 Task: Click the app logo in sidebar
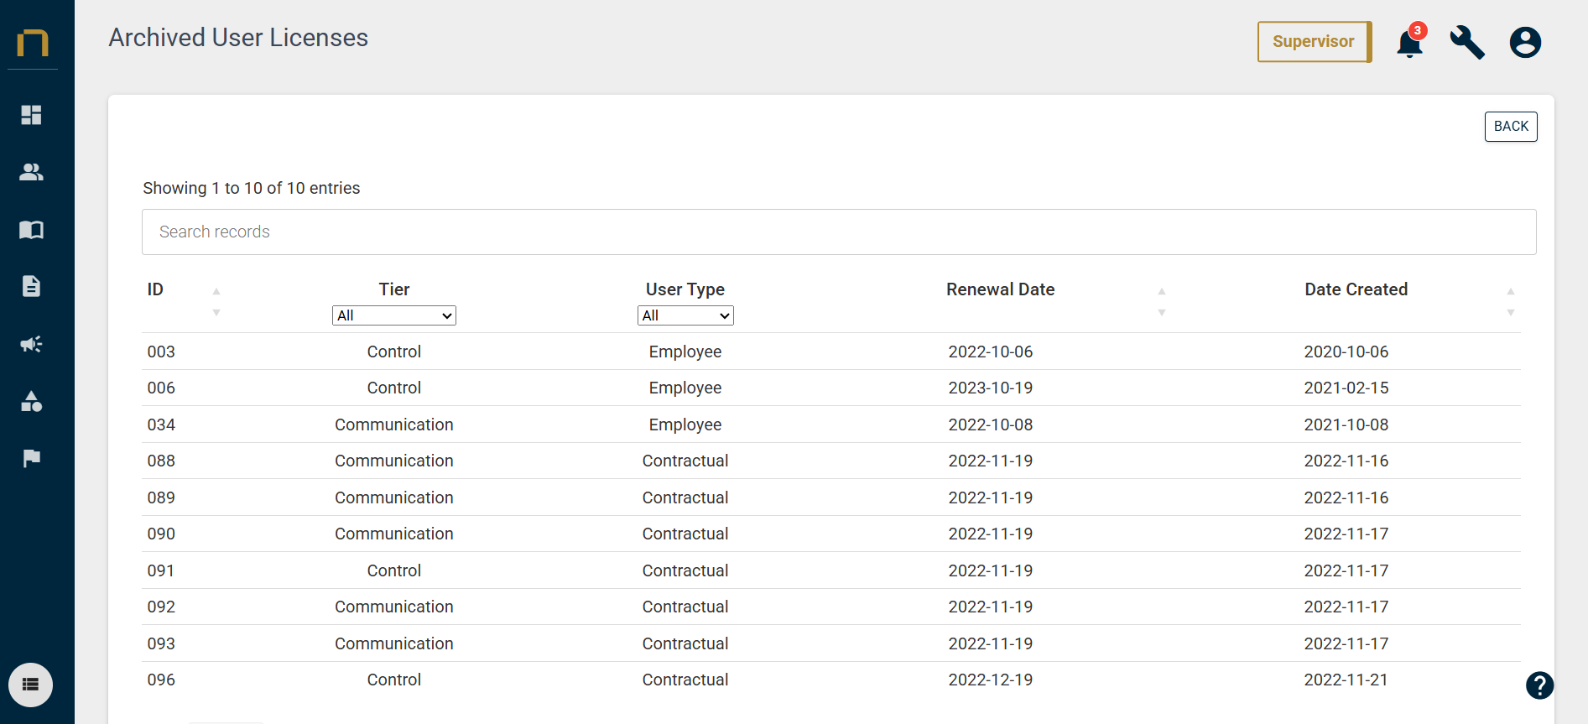point(33,42)
